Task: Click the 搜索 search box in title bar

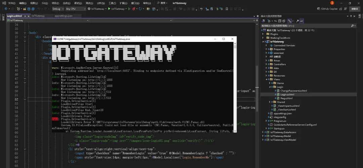Action: [162, 3]
